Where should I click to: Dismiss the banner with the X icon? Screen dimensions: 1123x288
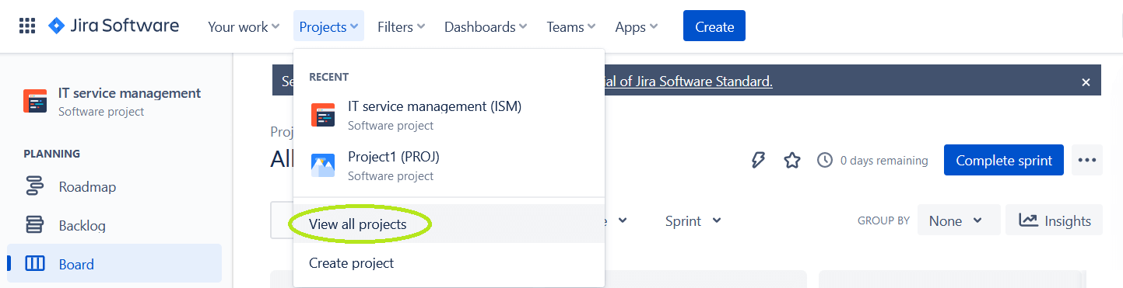click(1086, 82)
